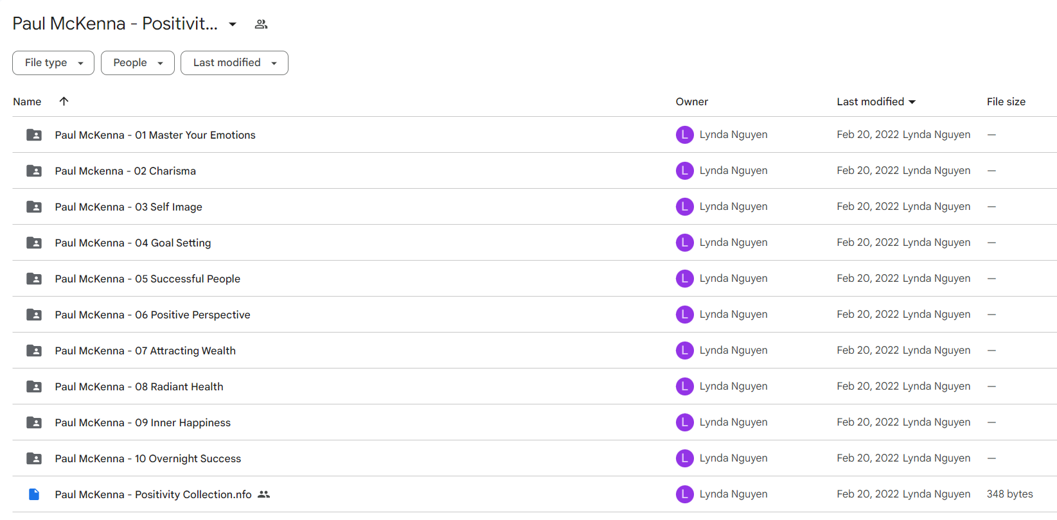Click the 348 bytes file size value
The height and width of the screenshot is (520, 1057).
(x=1010, y=494)
